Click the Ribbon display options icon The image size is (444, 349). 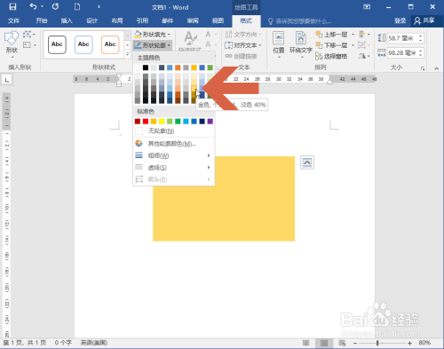[x=367, y=7]
